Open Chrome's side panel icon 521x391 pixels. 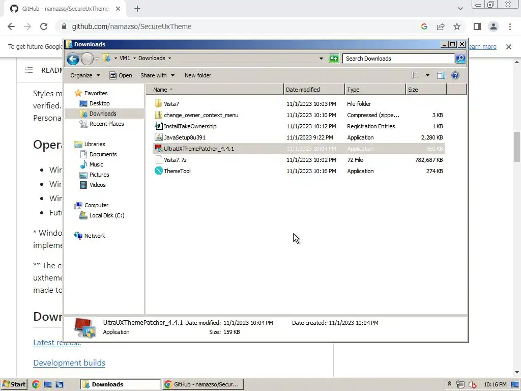tap(477, 26)
